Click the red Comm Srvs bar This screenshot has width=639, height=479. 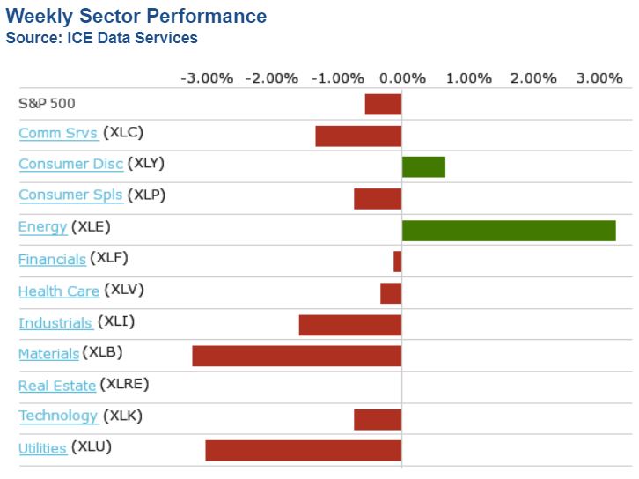pyautogui.click(x=358, y=136)
